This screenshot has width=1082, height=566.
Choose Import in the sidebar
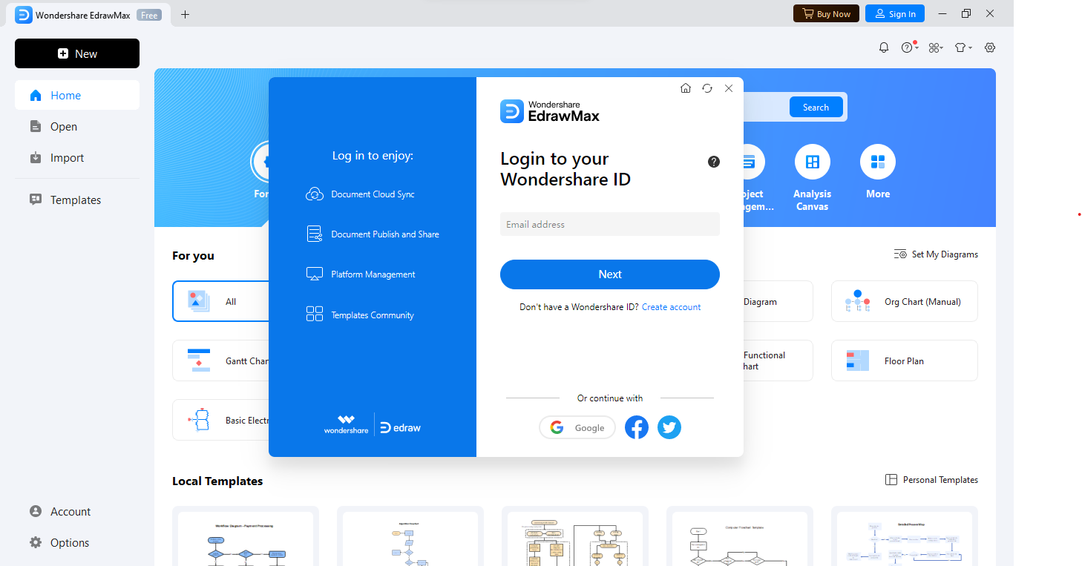pyautogui.click(x=77, y=157)
